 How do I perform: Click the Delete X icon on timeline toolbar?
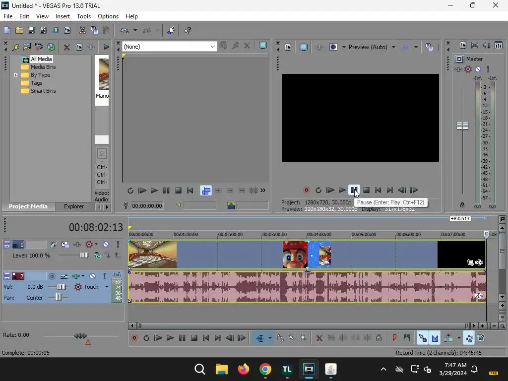[319, 338]
